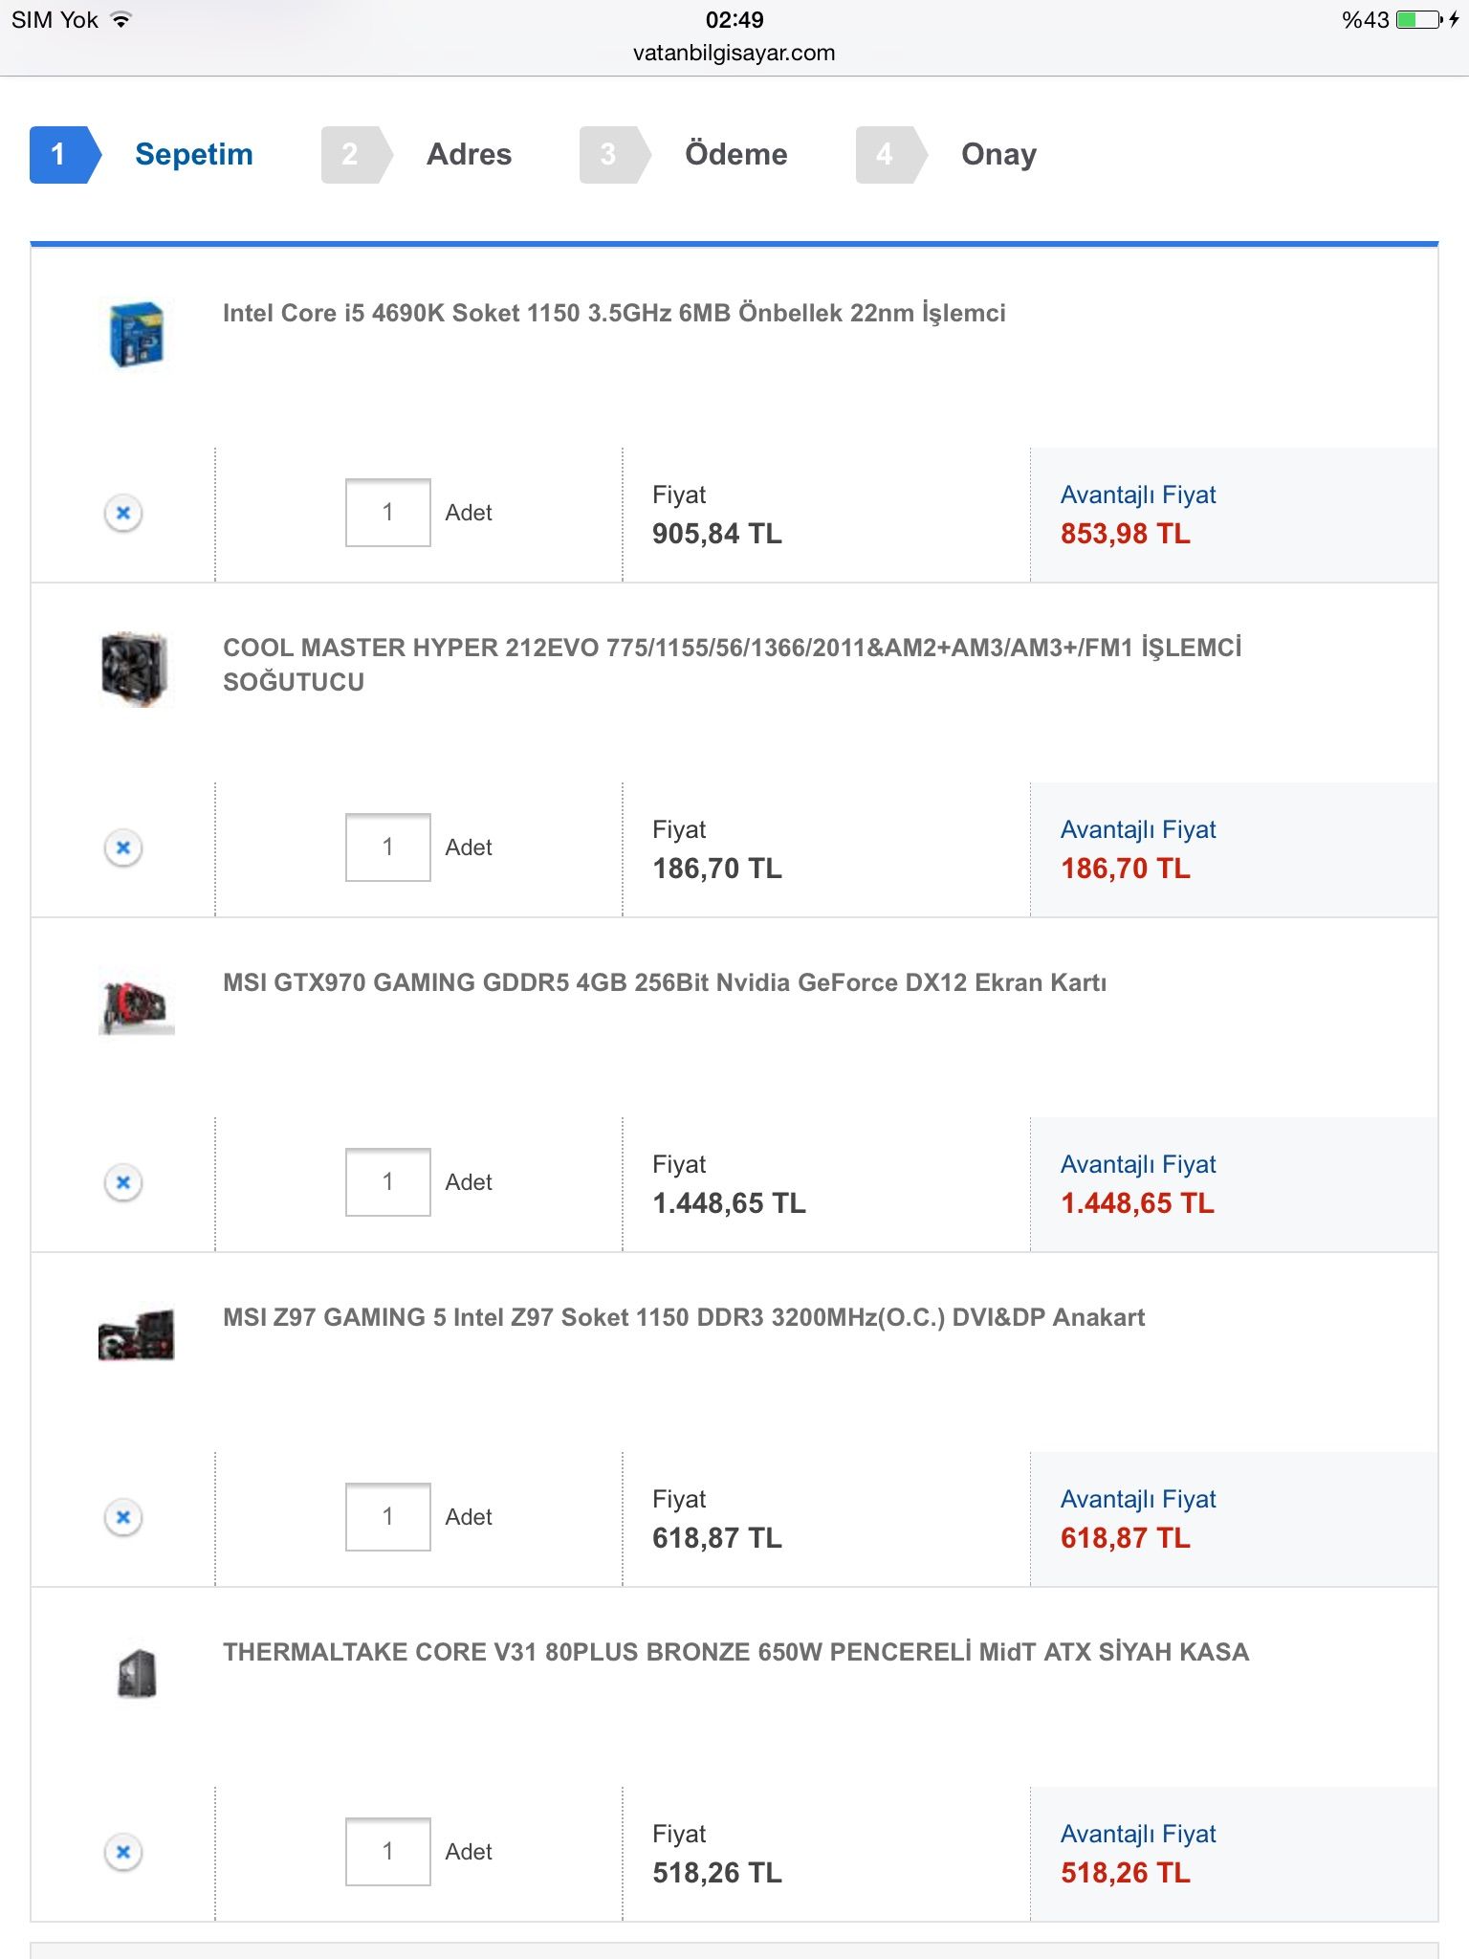Go to the Sepetim step tab
The height and width of the screenshot is (1959, 1469).
pyautogui.click(x=192, y=154)
